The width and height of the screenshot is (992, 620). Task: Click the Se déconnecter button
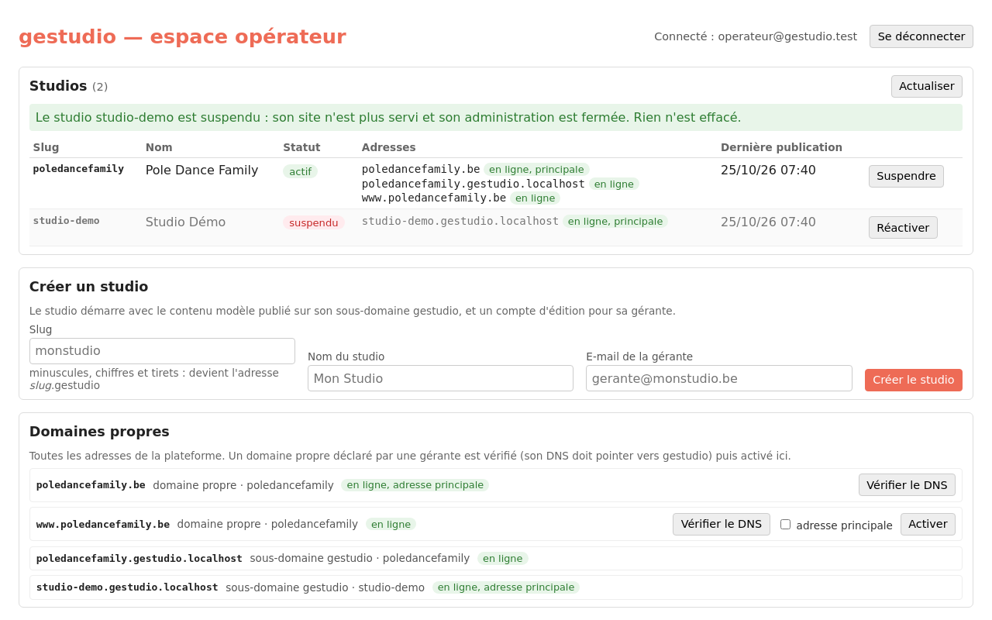click(x=921, y=36)
